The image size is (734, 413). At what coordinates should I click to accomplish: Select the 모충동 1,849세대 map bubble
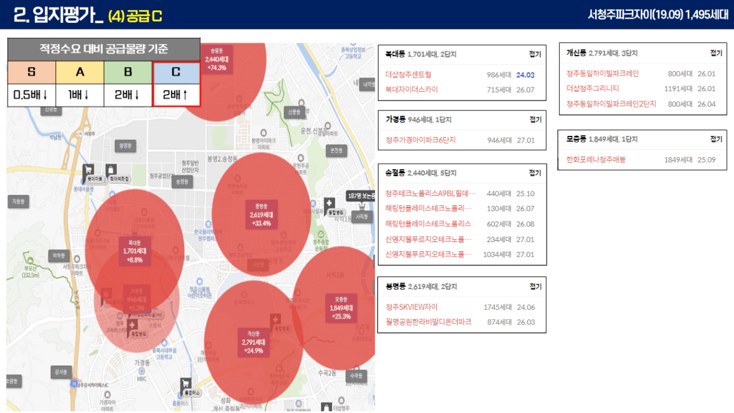pyautogui.click(x=340, y=308)
